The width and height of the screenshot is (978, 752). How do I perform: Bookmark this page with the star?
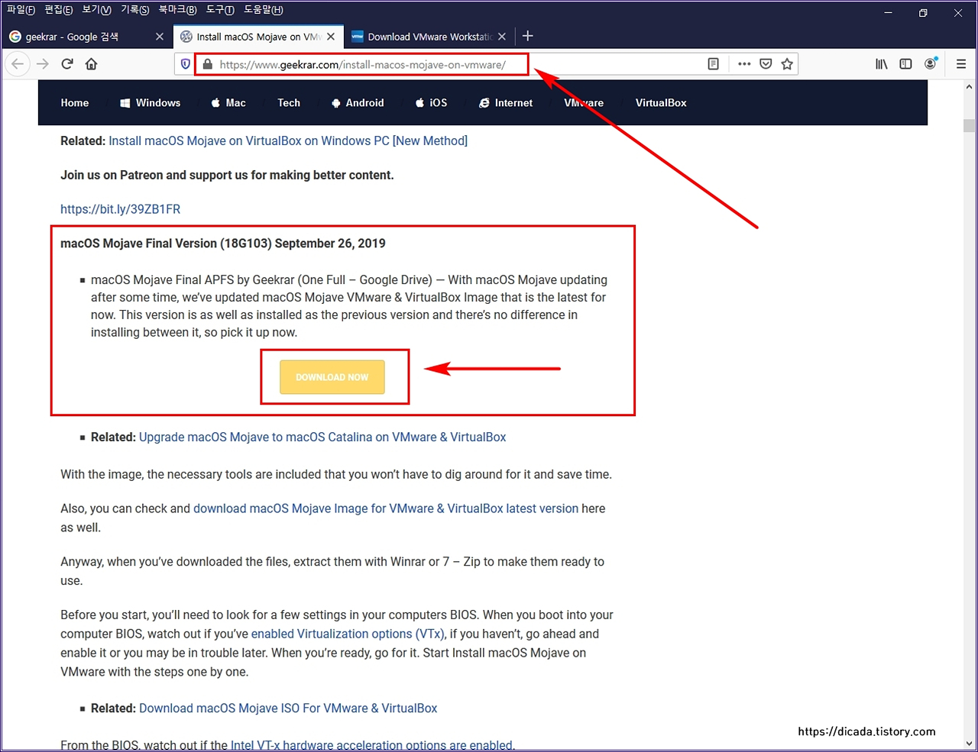[x=787, y=64]
